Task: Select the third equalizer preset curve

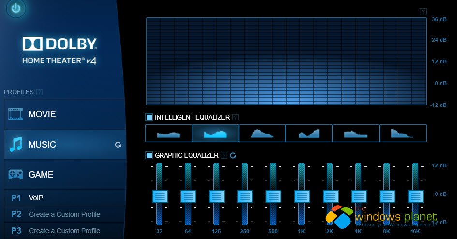Action: [x=262, y=133]
